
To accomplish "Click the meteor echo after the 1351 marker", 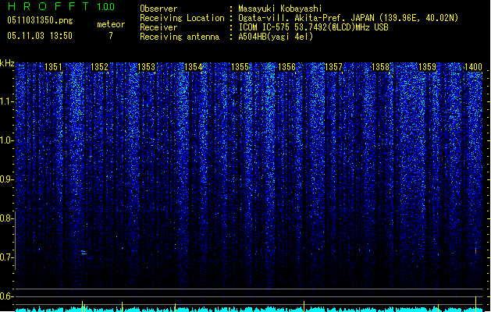I will pos(84,253).
